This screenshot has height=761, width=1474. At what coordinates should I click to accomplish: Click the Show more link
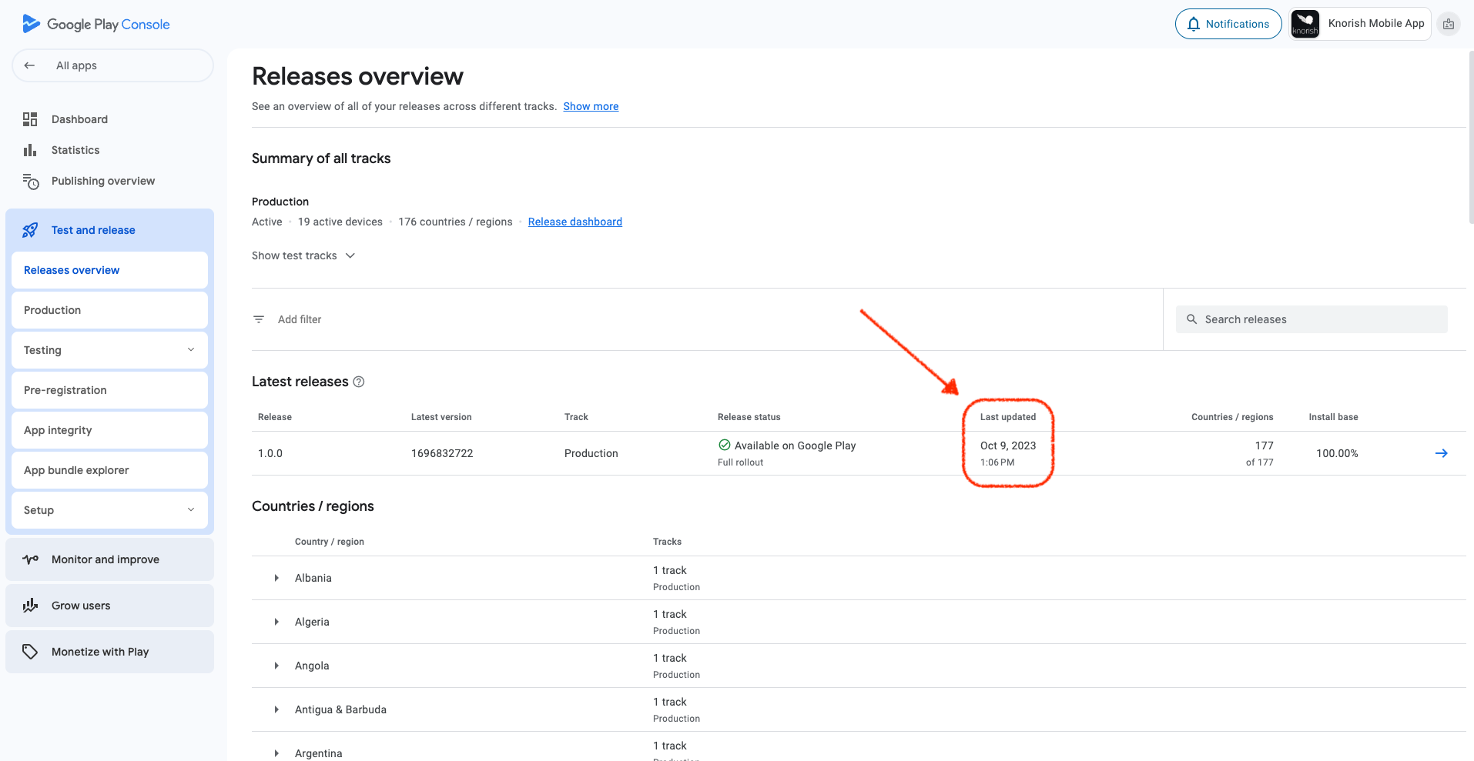point(591,106)
